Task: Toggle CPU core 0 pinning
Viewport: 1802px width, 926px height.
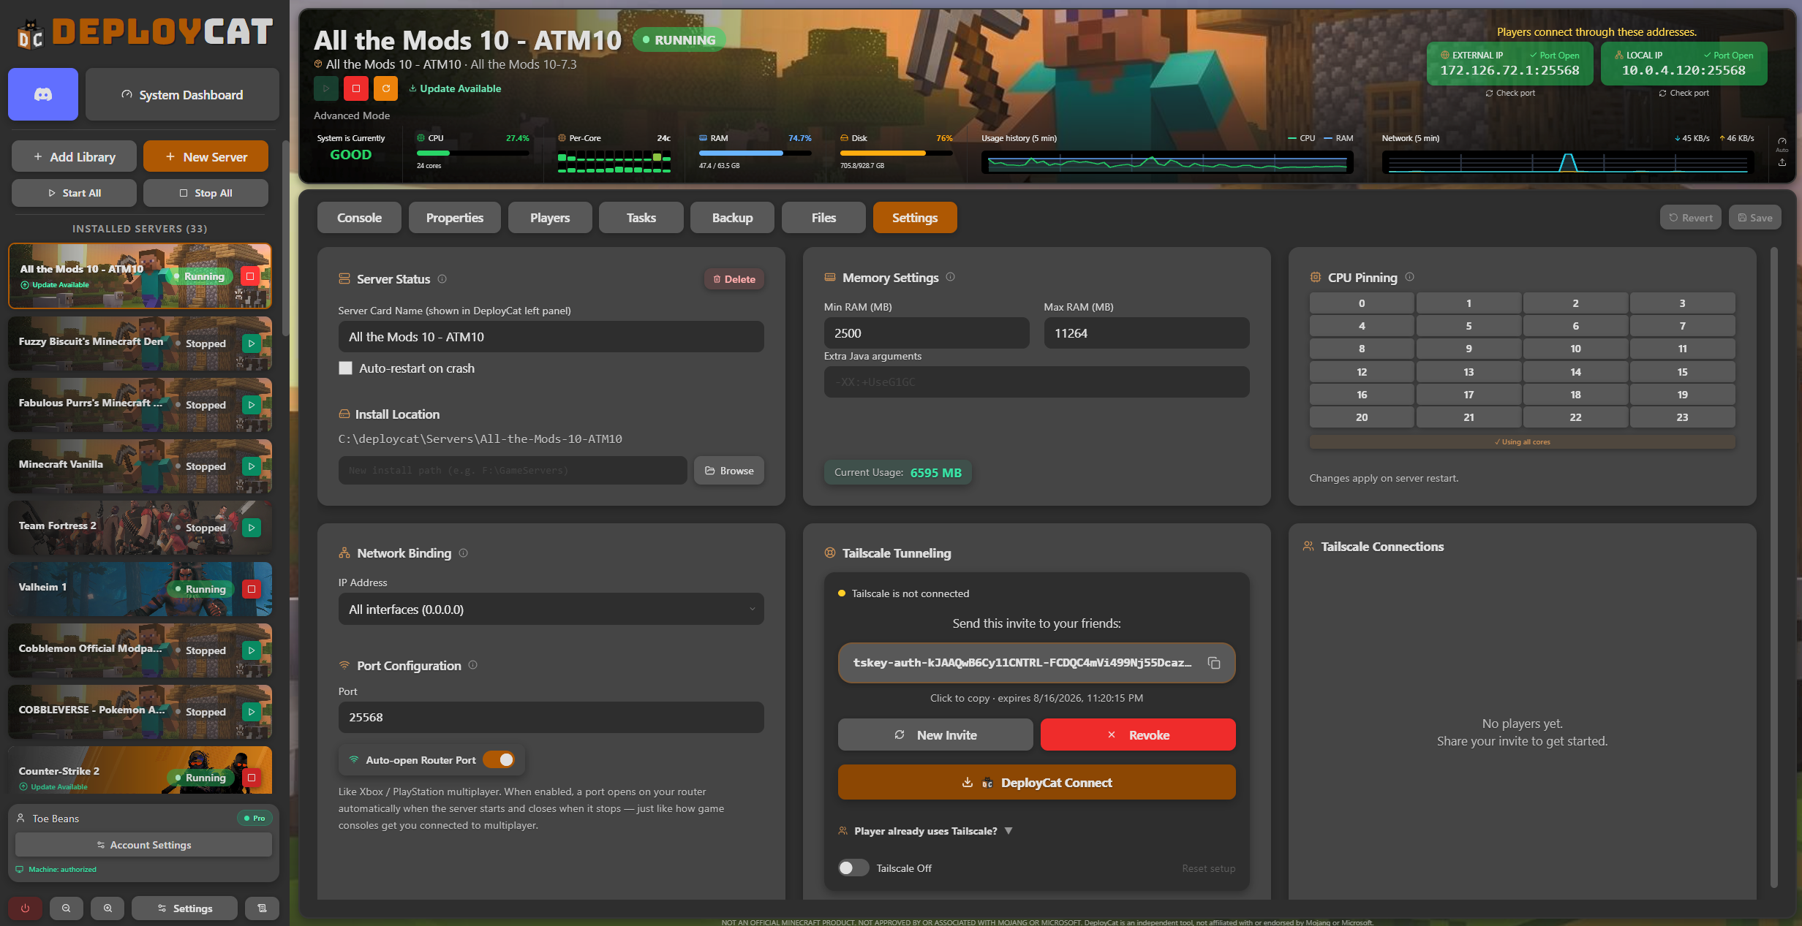Action: (x=1362, y=303)
